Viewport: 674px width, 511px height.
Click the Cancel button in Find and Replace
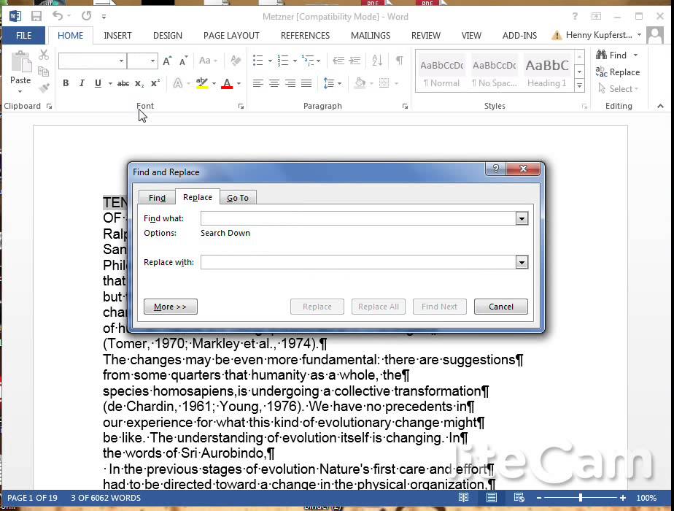click(x=501, y=307)
